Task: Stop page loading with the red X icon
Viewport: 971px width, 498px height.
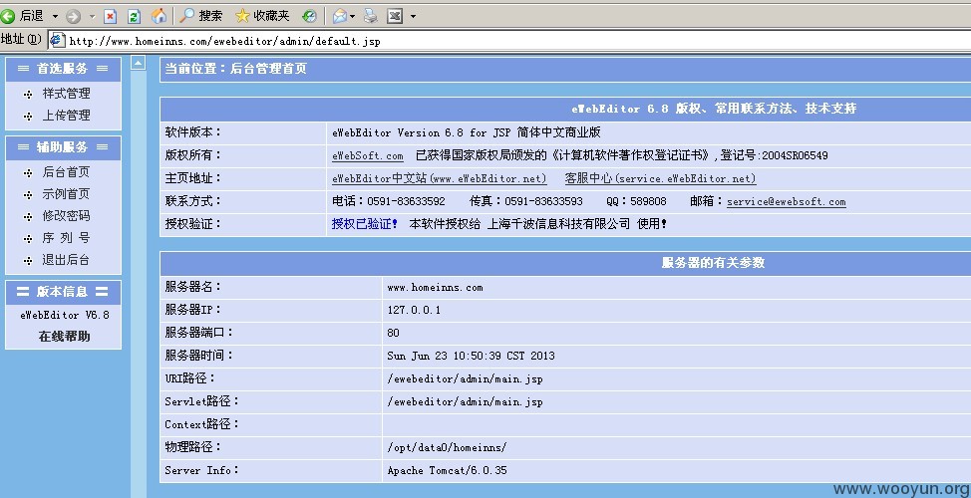Action: (x=110, y=16)
